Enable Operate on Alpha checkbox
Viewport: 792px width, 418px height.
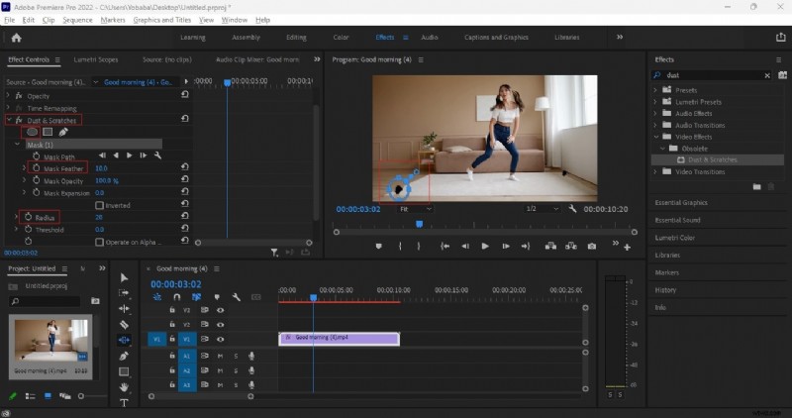point(100,242)
